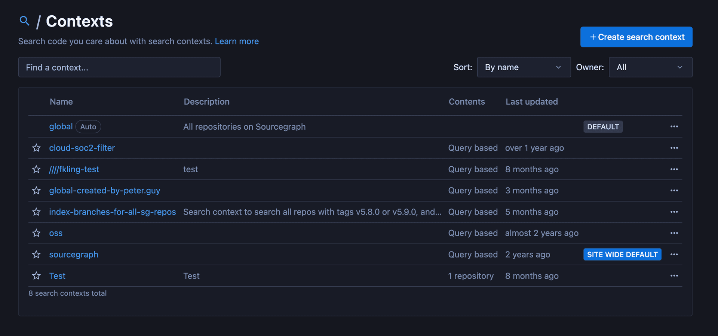The width and height of the screenshot is (718, 336).
Task: Star the index-branches-for-all-sg-repos context
Action: (36, 212)
